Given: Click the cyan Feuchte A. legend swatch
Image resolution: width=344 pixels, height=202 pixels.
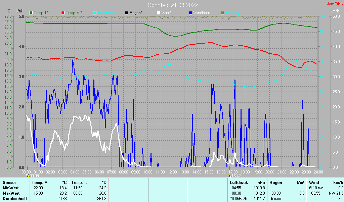Looking at the screenshot, I should pyautogui.click(x=95, y=13).
